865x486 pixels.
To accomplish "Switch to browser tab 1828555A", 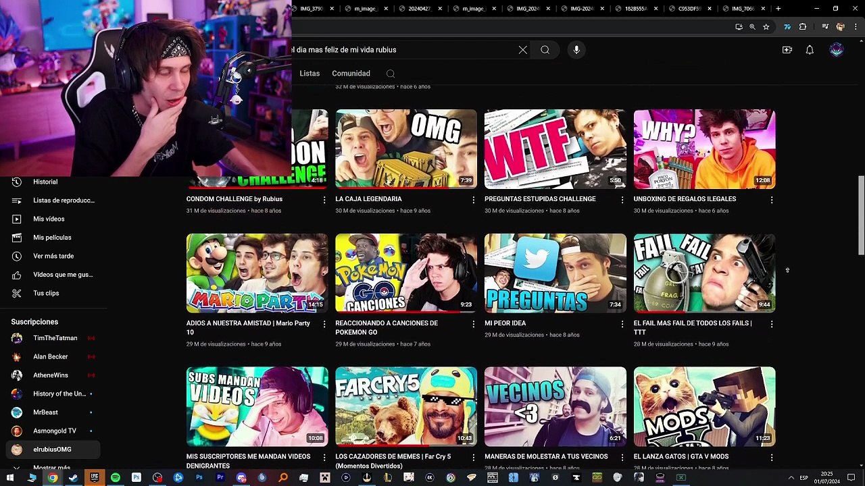I will [636, 9].
